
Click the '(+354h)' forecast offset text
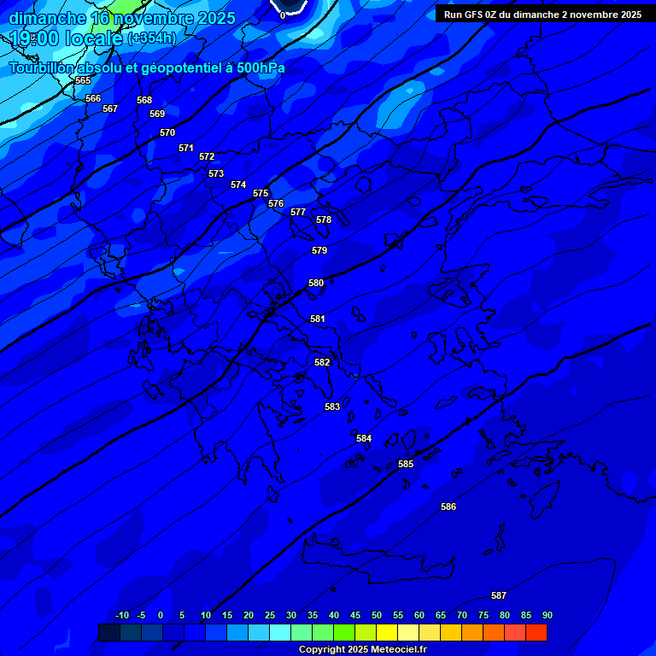151,38
